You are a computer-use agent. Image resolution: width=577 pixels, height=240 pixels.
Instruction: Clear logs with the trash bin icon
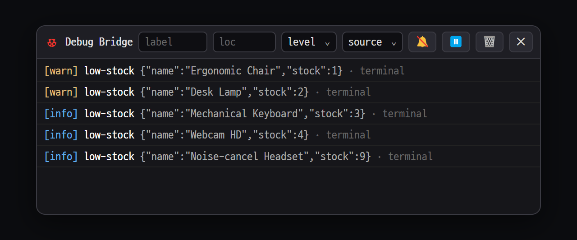490,42
